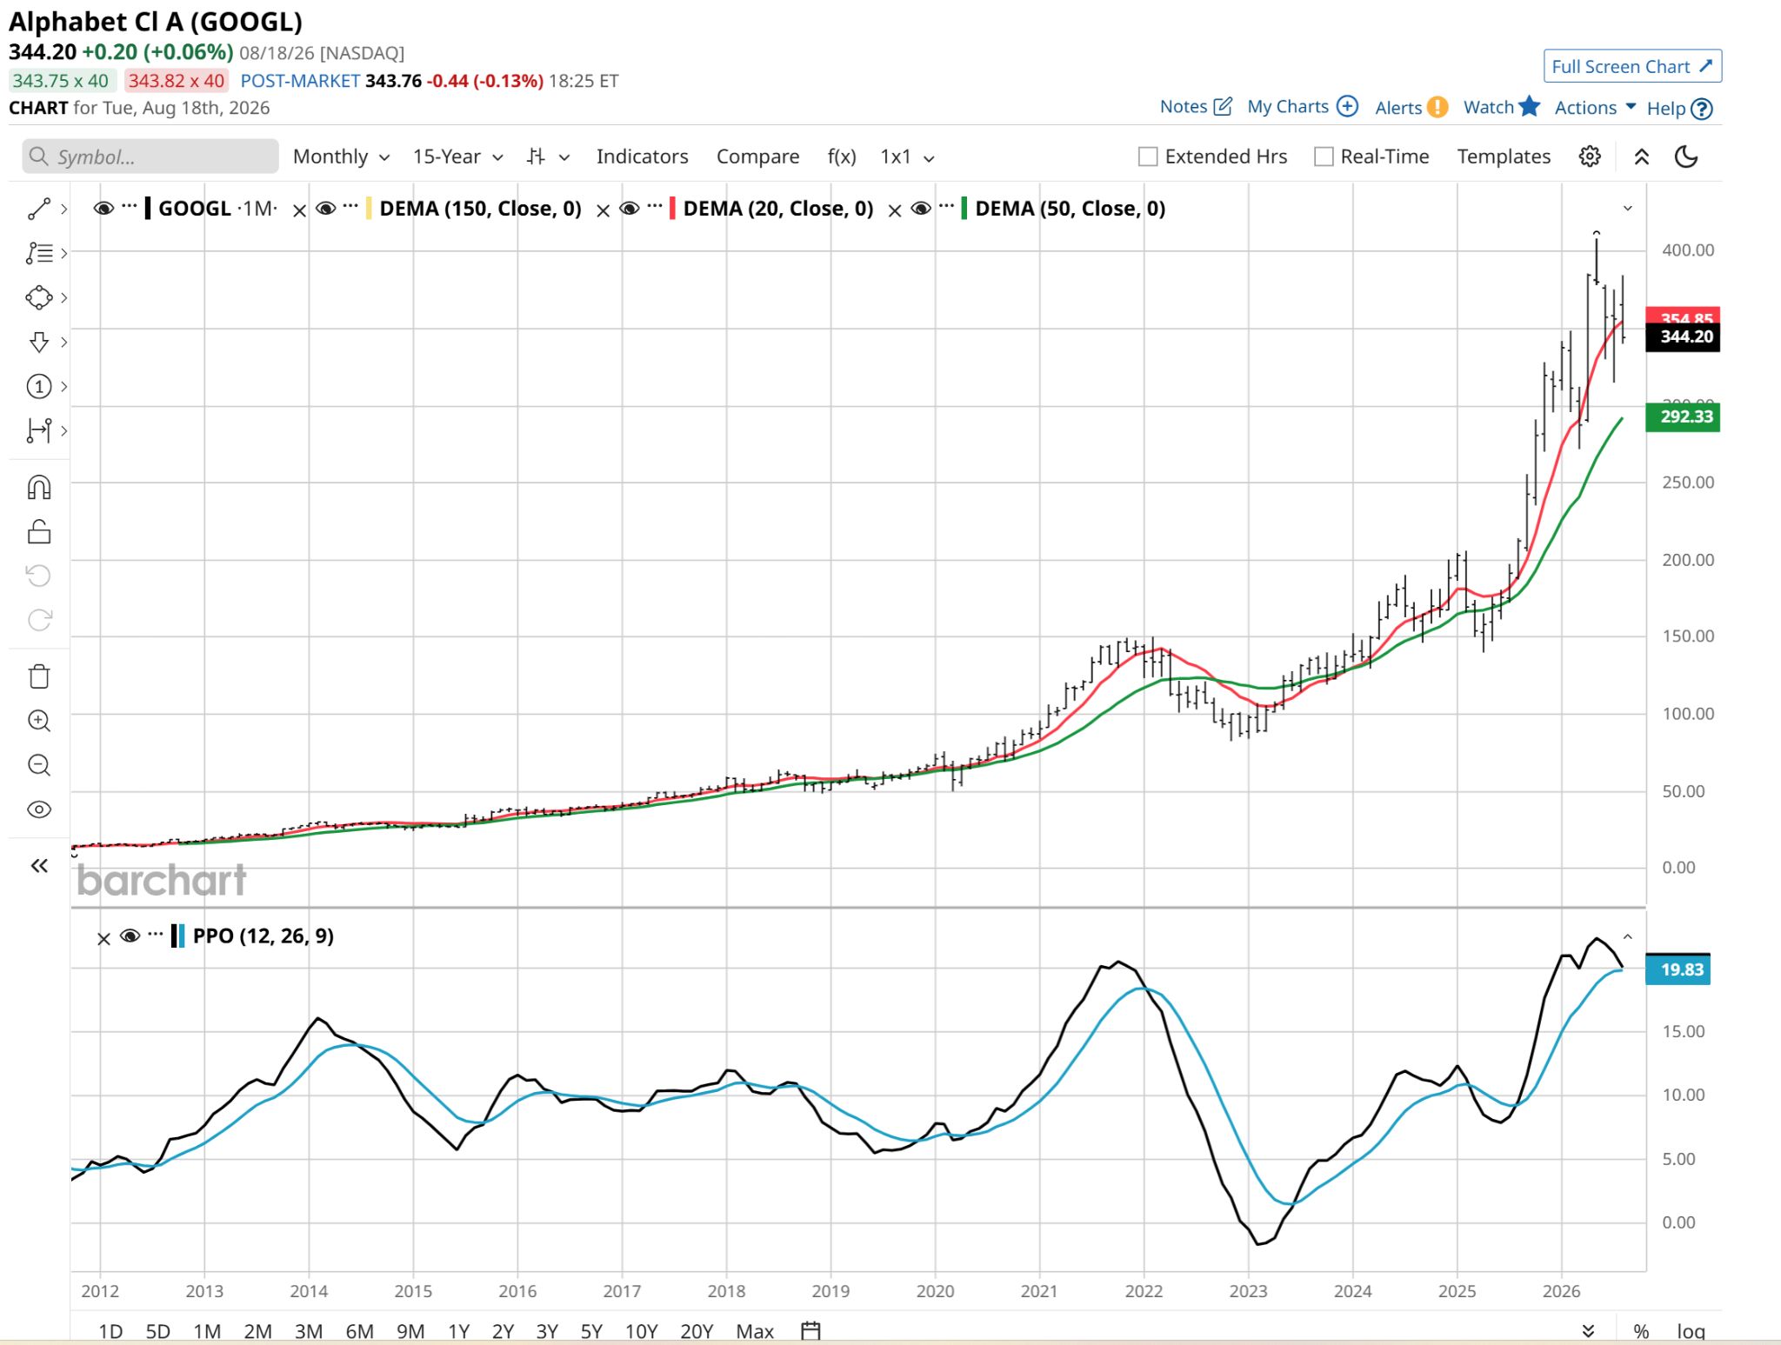Click the Templates button
The height and width of the screenshot is (1345, 1781).
coord(1504,156)
